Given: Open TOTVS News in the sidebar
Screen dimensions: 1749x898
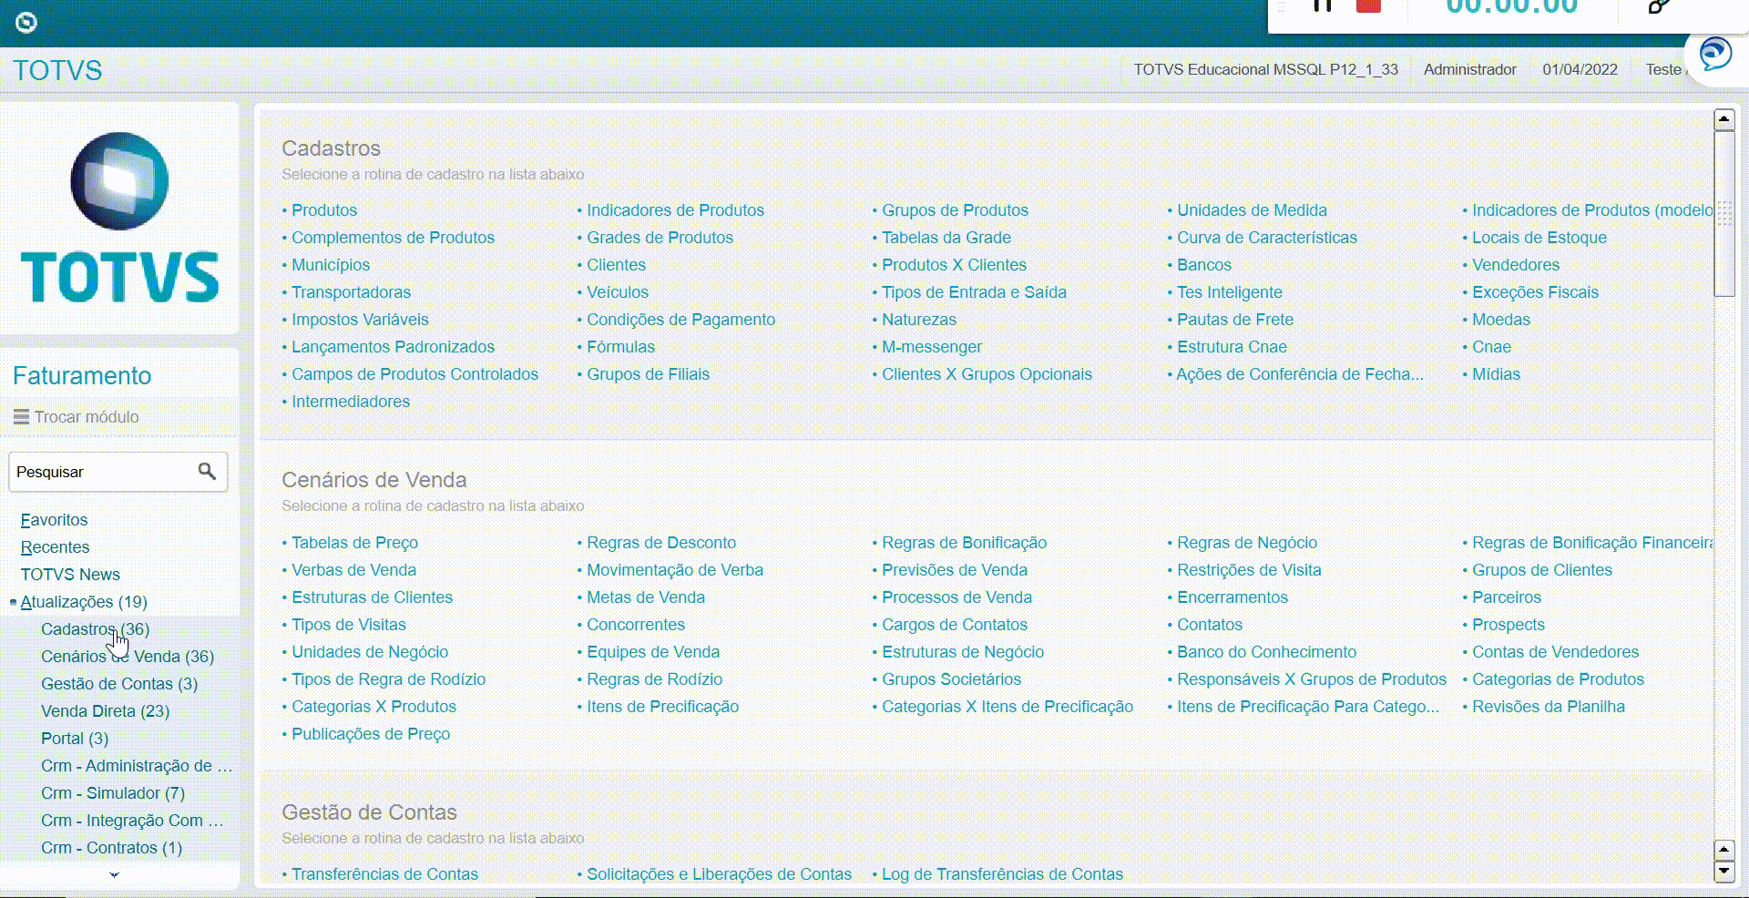Looking at the screenshot, I should (70, 575).
